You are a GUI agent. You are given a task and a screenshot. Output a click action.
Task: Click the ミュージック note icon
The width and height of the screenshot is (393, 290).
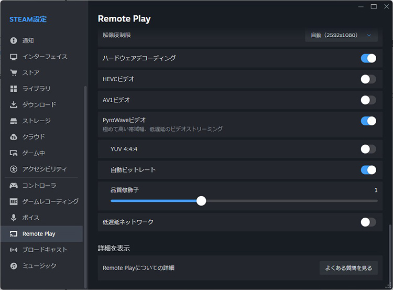pyautogui.click(x=14, y=266)
